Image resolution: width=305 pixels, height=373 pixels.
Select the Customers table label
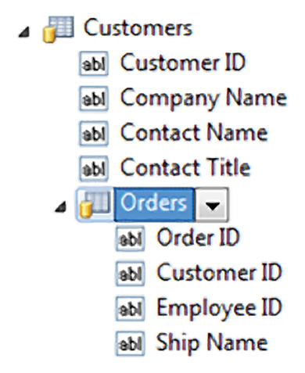click(x=138, y=27)
